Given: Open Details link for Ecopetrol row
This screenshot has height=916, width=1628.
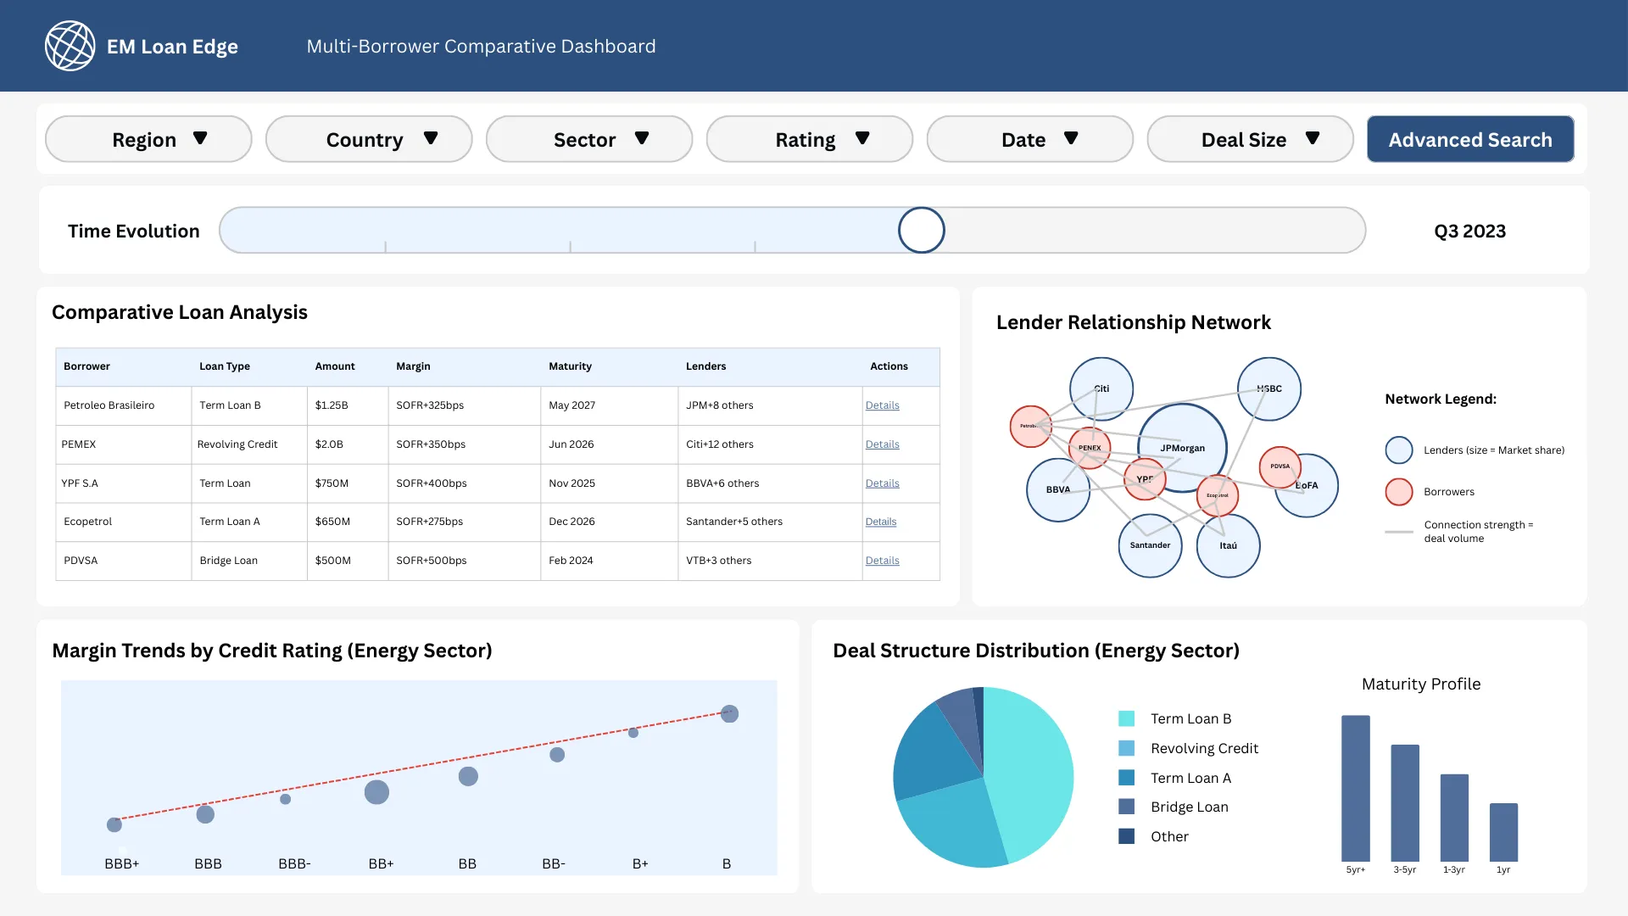Looking at the screenshot, I should pyautogui.click(x=881, y=522).
